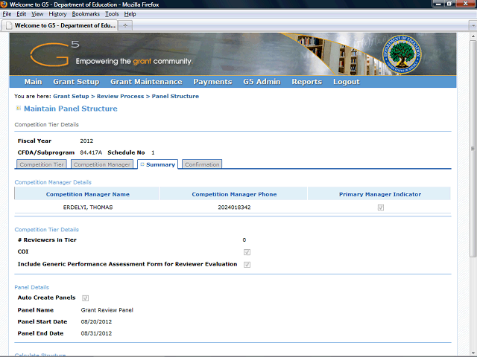The width and height of the screenshot is (477, 357).
Task: Open Grant Maintenance navigation item
Action: pos(146,82)
